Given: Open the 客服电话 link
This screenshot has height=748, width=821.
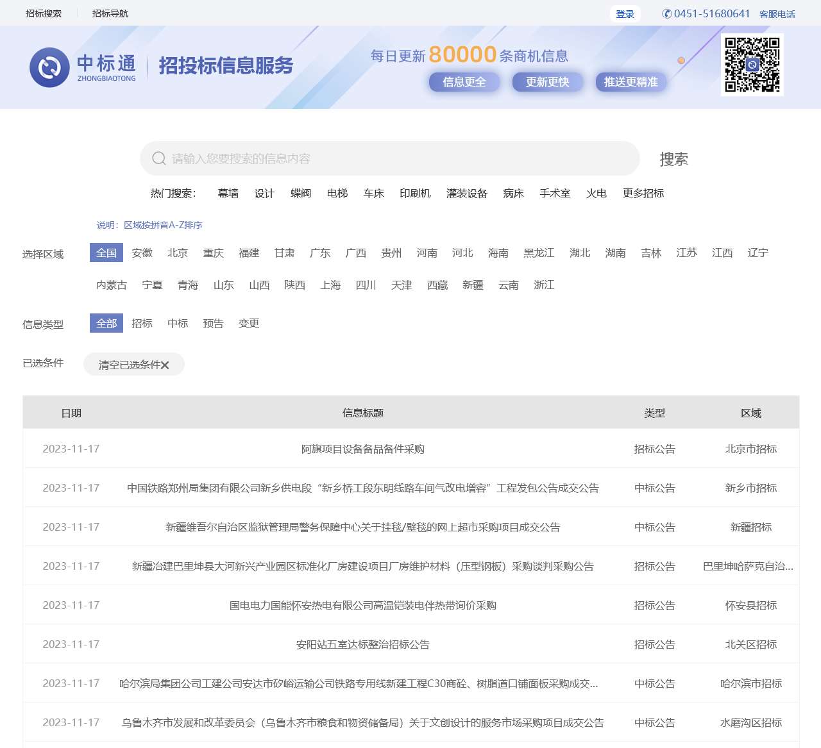Looking at the screenshot, I should pos(777,14).
